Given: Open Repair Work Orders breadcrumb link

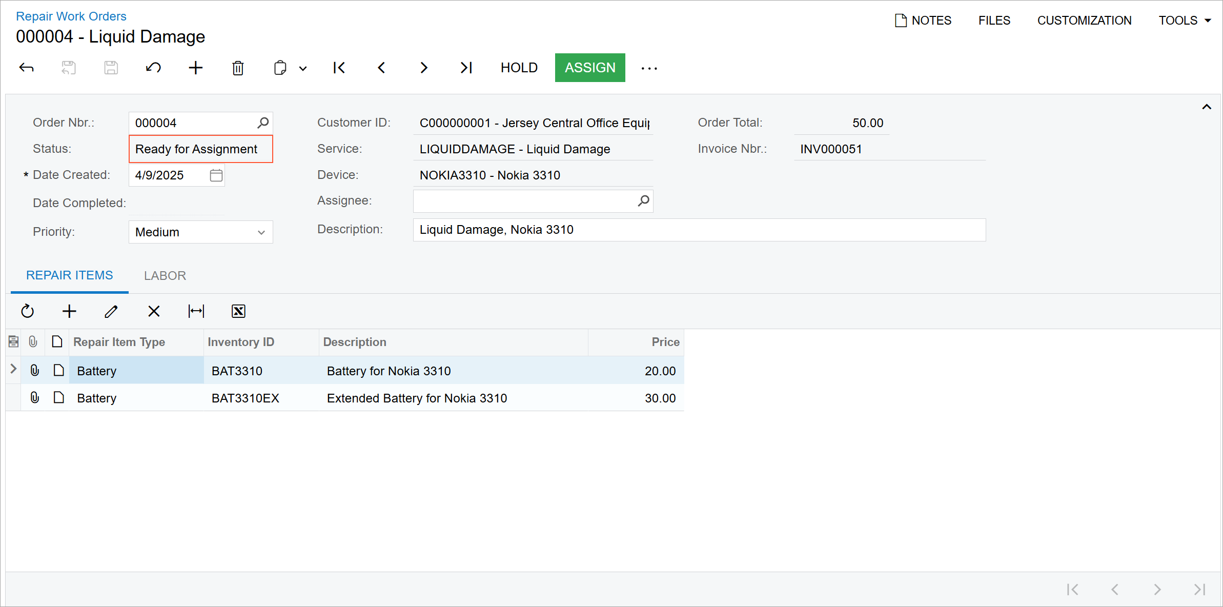Looking at the screenshot, I should [x=71, y=16].
